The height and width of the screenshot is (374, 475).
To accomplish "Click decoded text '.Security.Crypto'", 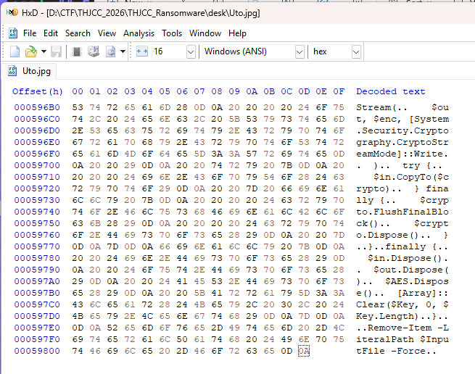I will click(402, 130).
